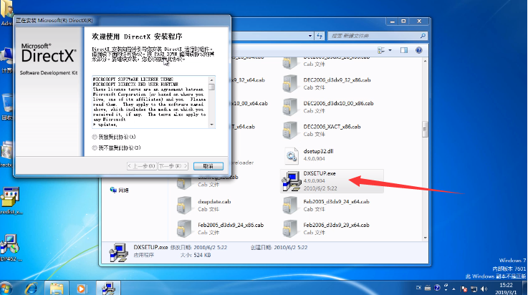This screenshot has height=295, width=528.
Task: Select the accept agreement radio button
Action: [x=95, y=137]
